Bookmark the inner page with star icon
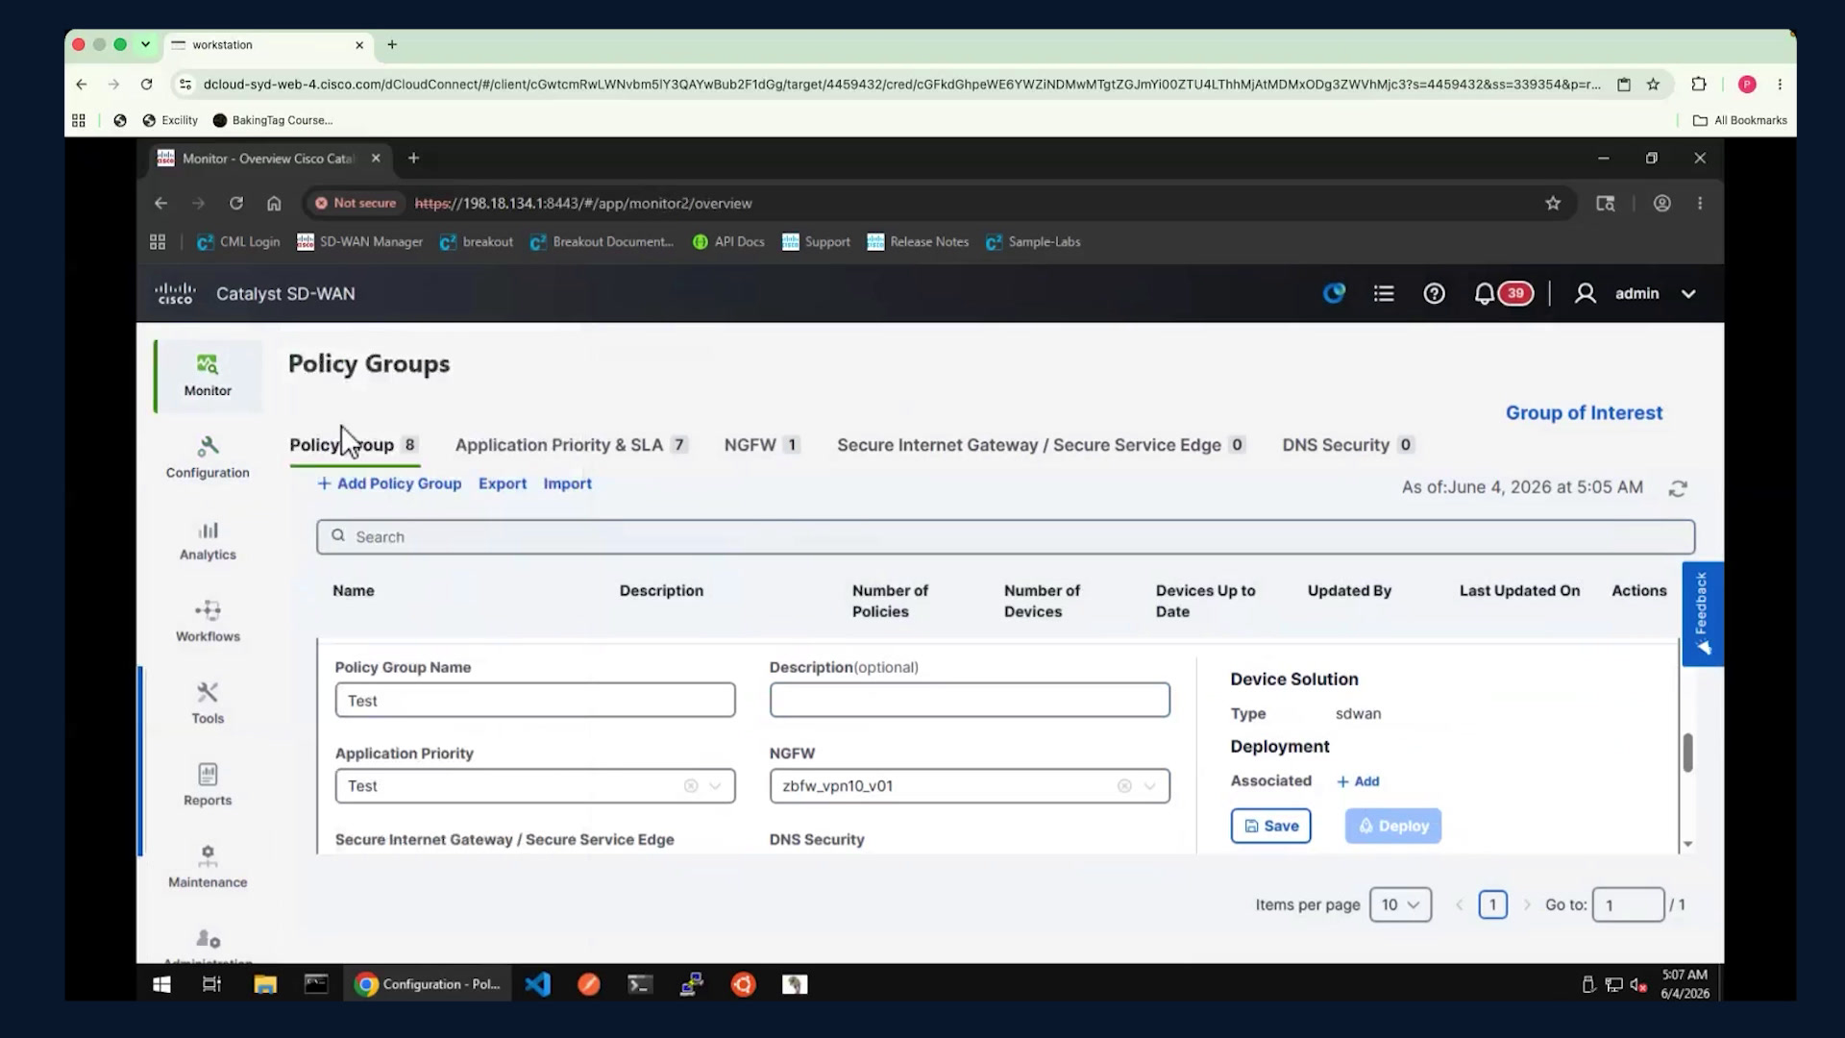This screenshot has width=1845, height=1038. point(1553,203)
